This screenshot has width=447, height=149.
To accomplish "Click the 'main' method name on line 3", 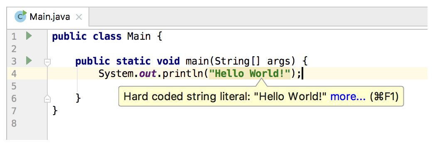I will tap(197, 61).
